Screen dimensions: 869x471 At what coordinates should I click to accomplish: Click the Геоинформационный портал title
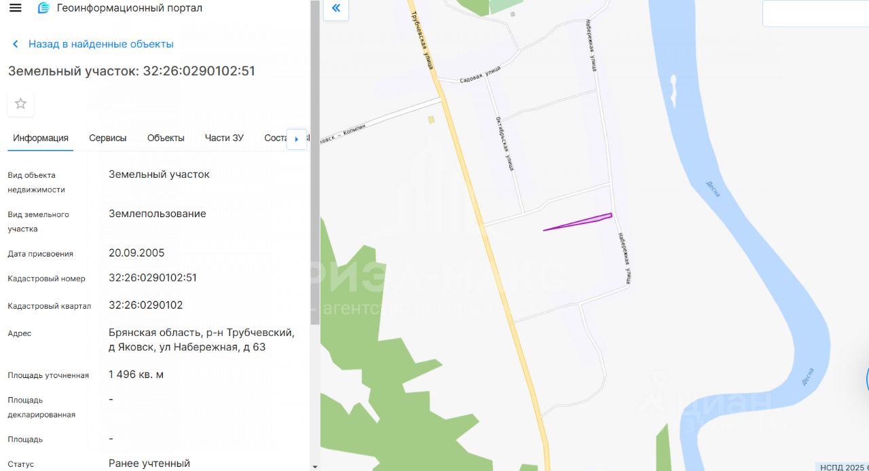(130, 8)
